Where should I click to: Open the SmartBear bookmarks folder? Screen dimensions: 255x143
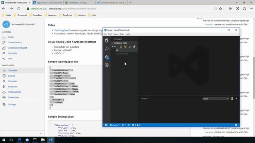coord(35,15)
